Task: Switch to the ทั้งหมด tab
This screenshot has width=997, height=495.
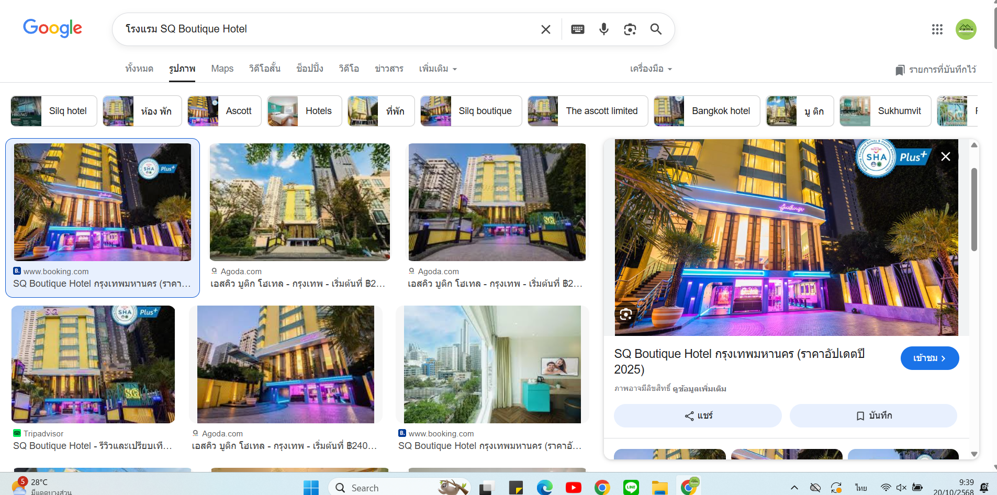Action: coord(139,69)
